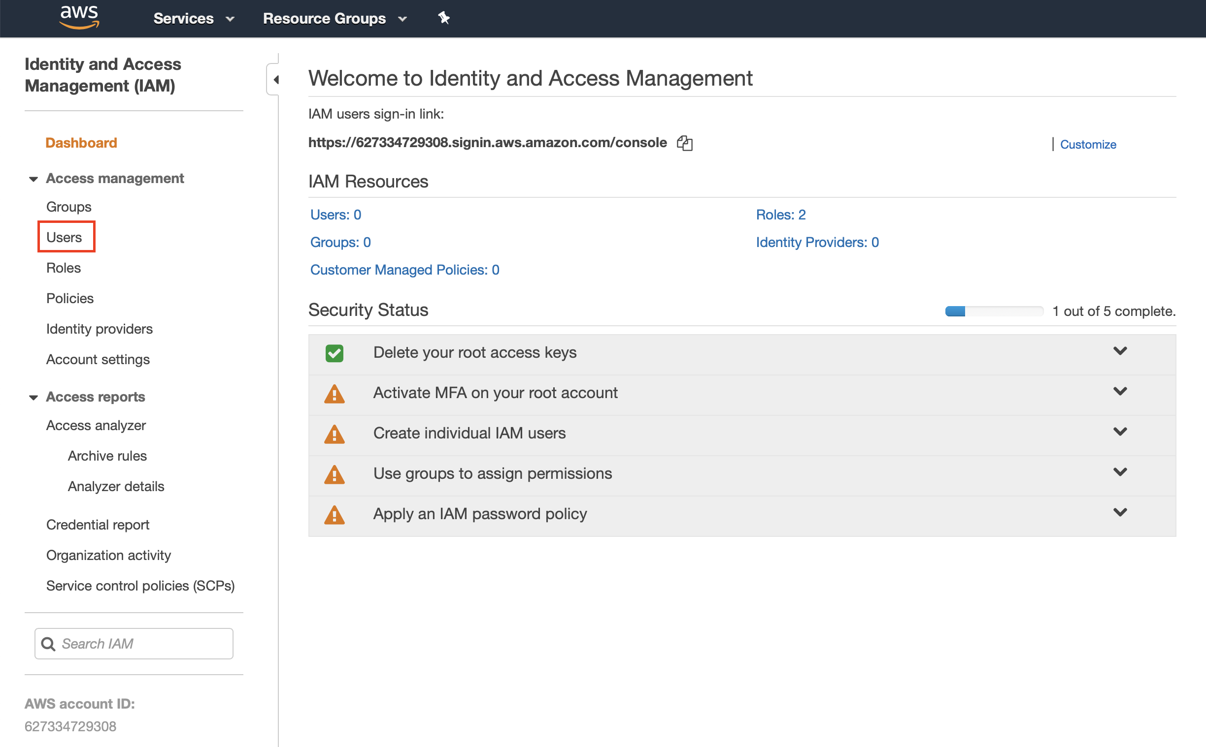Expand Use groups to assign permissions
Screen dimensions: 1206x747
pos(1120,472)
